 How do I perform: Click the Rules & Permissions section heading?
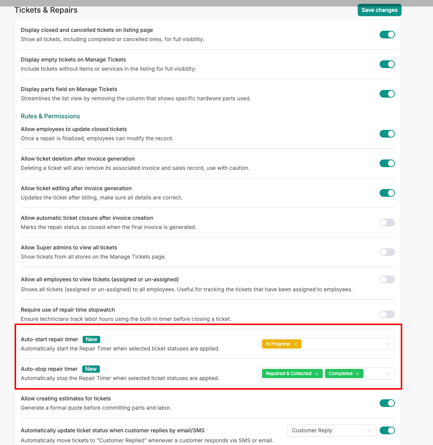[x=50, y=116]
